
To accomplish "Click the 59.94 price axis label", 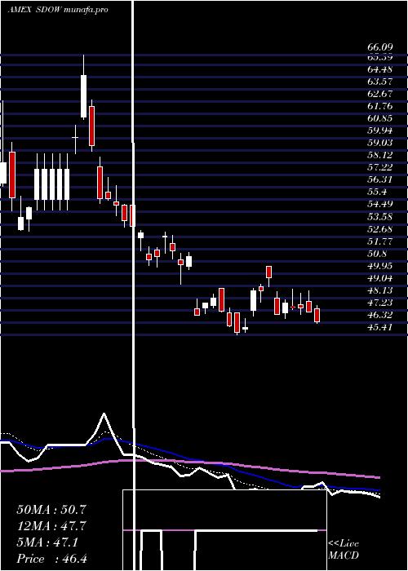I will [x=379, y=131].
